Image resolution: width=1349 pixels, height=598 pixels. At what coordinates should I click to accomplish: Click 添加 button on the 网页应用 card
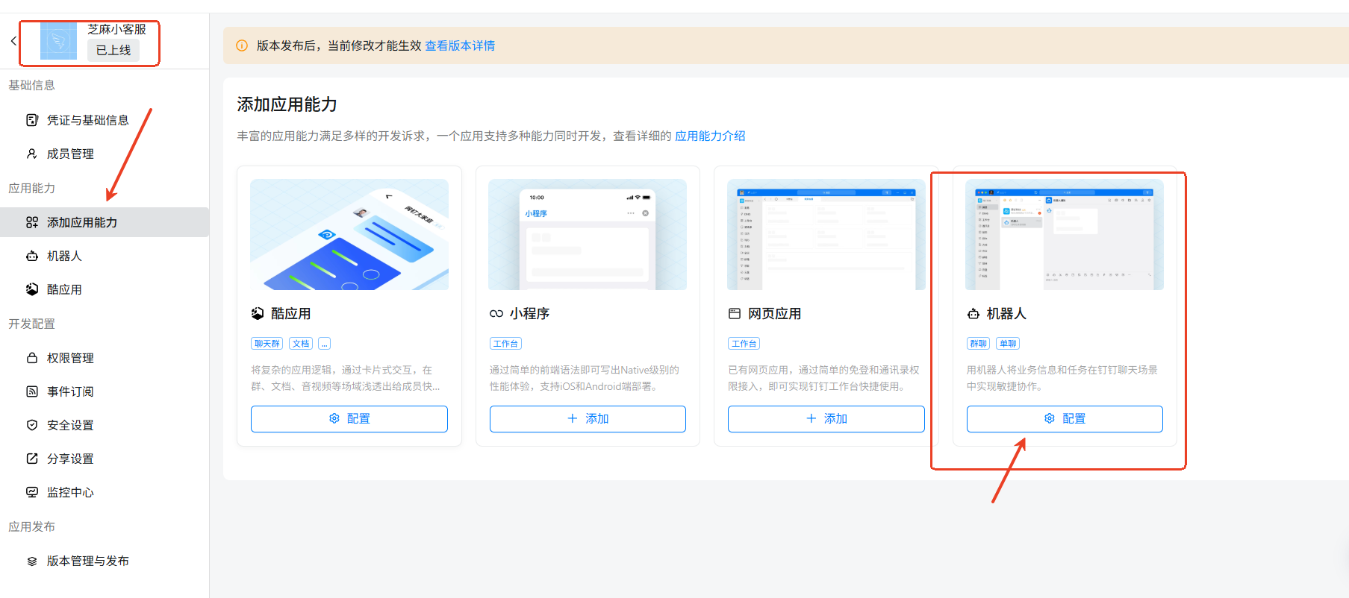826,419
